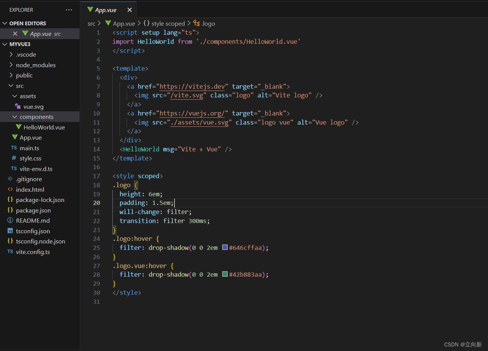This screenshot has width=488, height=351.
Task: Click the .logo symbol icon in breadcrumb
Action: coord(196,23)
